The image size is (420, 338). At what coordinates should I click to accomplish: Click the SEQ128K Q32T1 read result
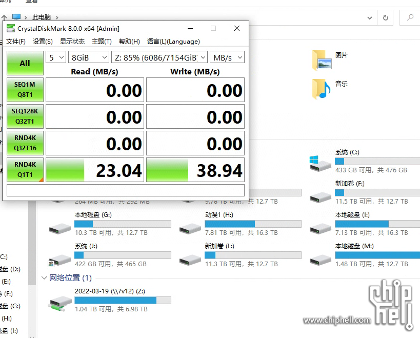click(95, 116)
